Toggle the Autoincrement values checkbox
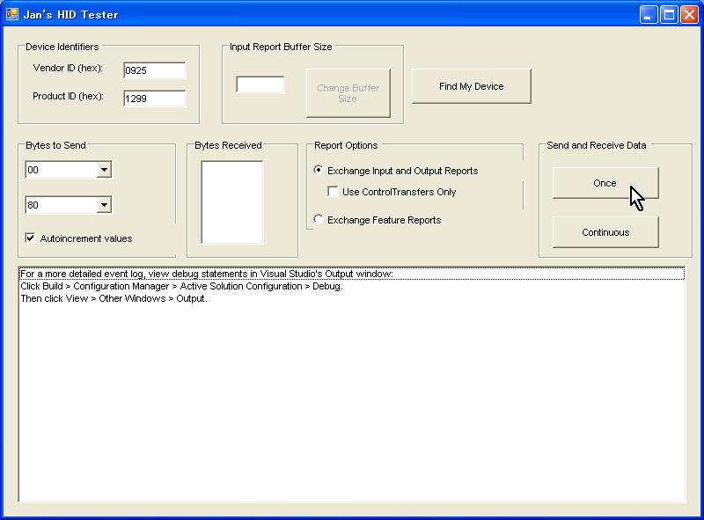The width and height of the screenshot is (704, 520). point(30,238)
